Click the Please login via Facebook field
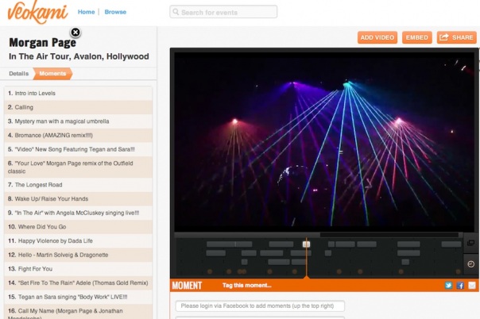 point(260,306)
